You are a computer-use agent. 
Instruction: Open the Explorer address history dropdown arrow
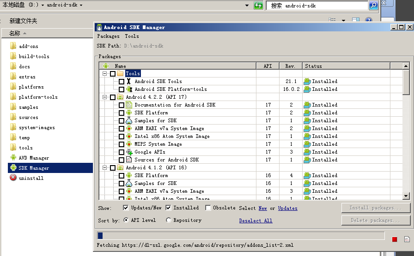click(247, 5)
